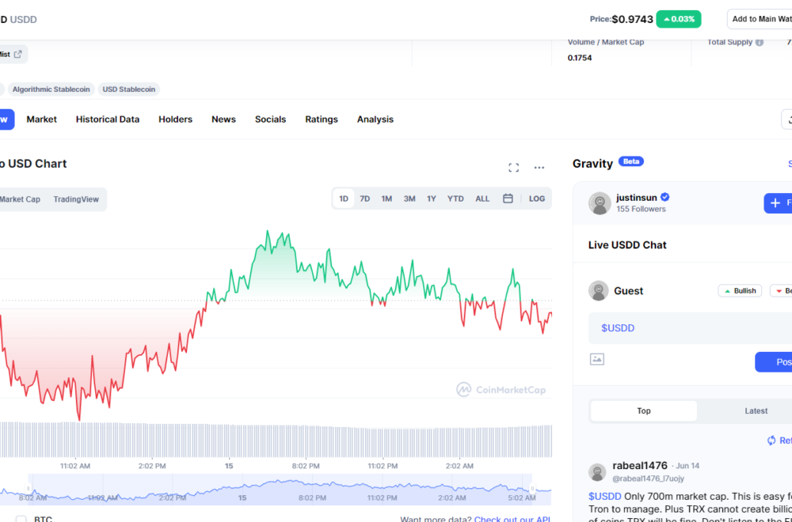The width and height of the screenshot is (792, 522).
Task: Switch chart range to 1M
Action: [386, 199]
